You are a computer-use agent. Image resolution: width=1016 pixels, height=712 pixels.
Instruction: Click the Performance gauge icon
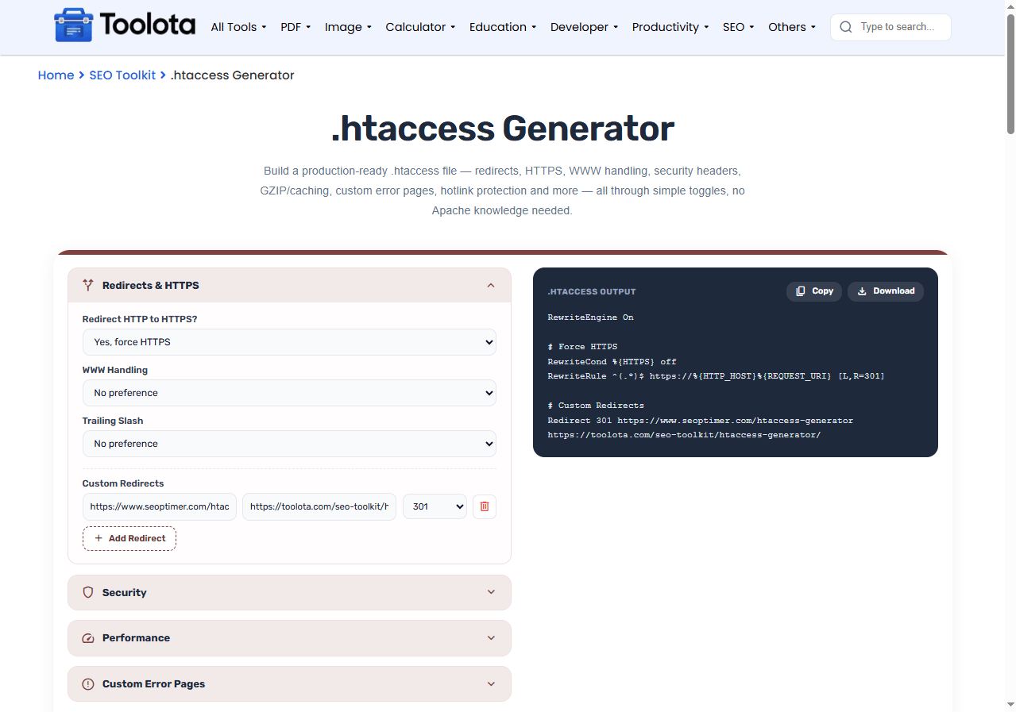point(88,638)
